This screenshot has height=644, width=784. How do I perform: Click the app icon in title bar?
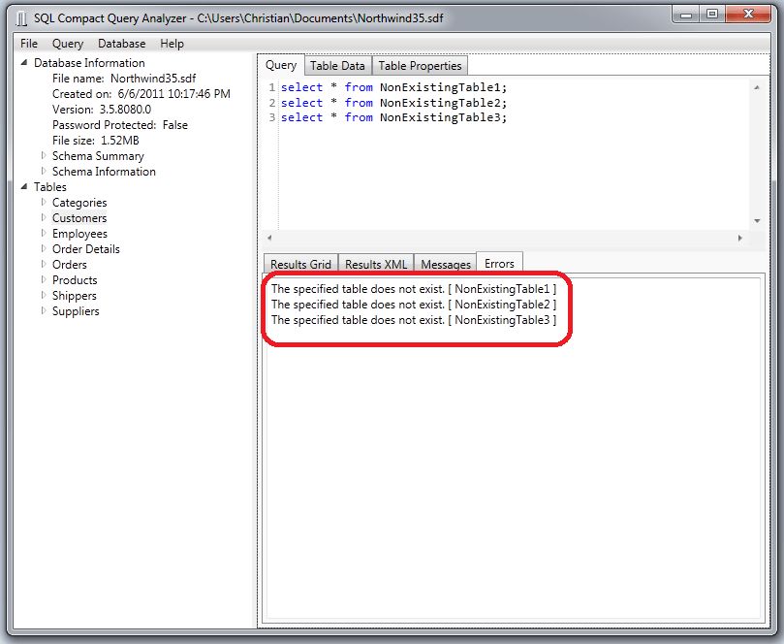tap(21, 19)
